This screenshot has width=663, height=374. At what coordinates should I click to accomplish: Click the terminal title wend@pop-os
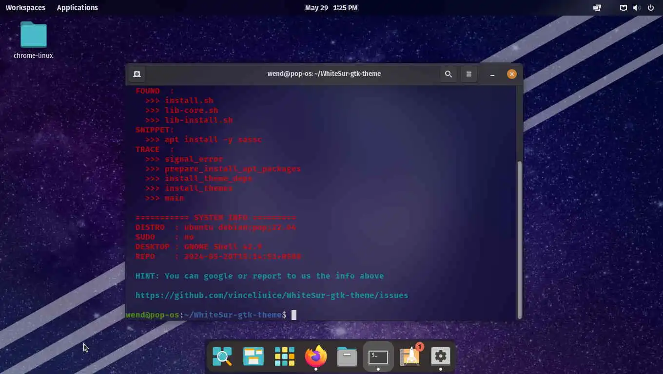324,74
